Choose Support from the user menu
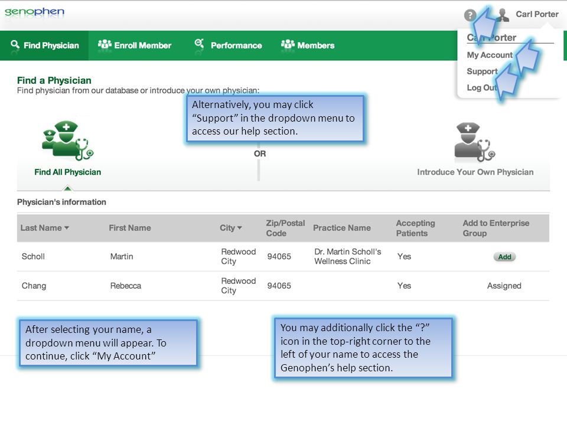This screenshot has height=425, width=567. coord(482,71)
